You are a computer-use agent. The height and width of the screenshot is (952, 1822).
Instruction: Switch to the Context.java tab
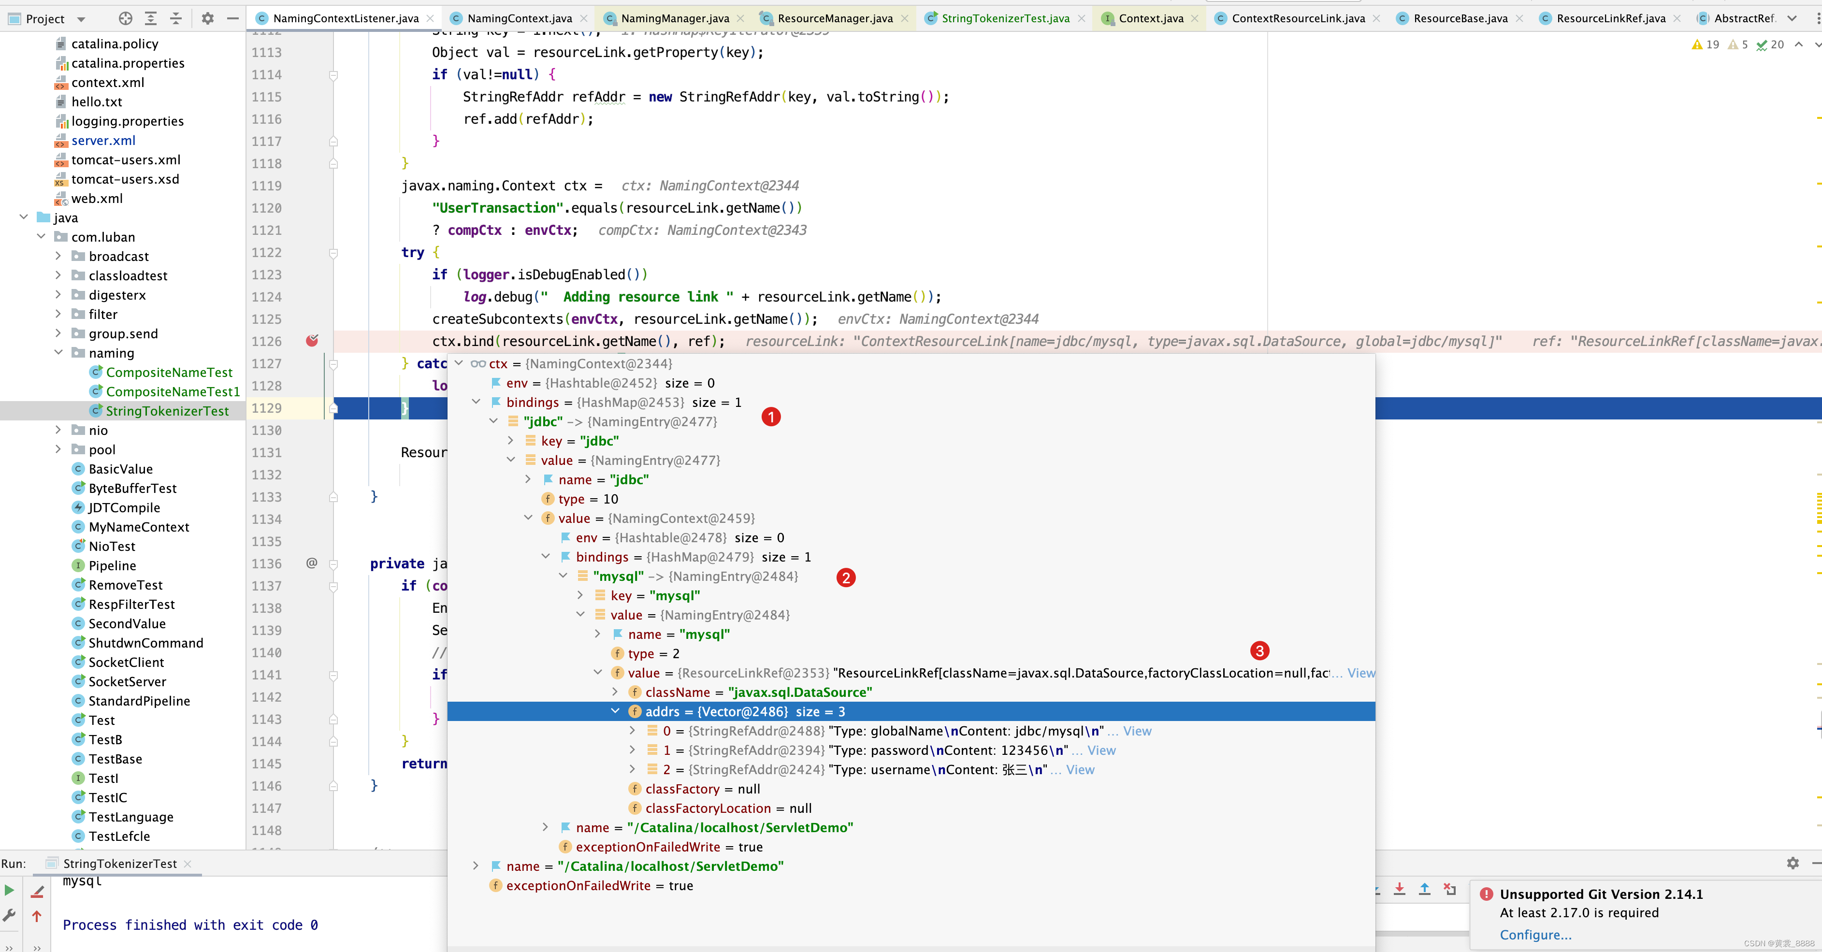[1151, 18]
